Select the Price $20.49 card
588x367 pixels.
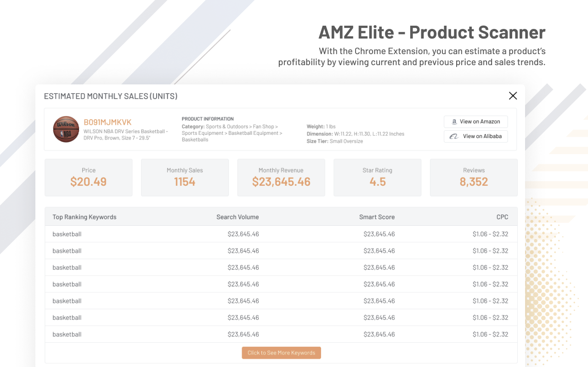[88, 178]
